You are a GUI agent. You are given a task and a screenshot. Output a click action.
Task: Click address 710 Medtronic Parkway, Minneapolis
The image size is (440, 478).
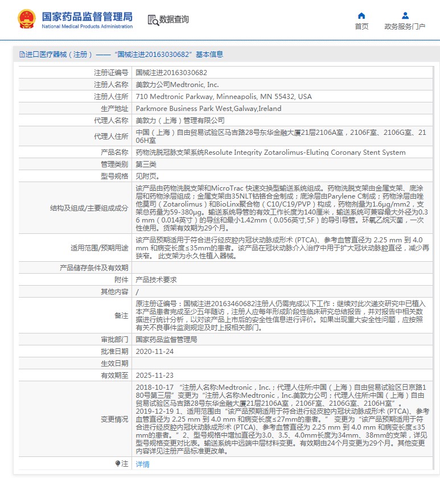point(224,97)
